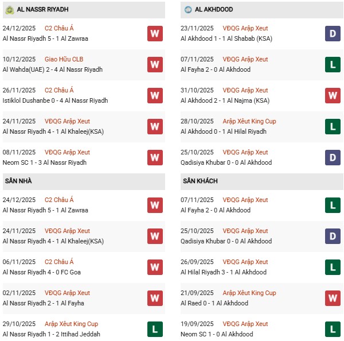Click the Al Nassr Riyadh club logo

coord(9,10)
